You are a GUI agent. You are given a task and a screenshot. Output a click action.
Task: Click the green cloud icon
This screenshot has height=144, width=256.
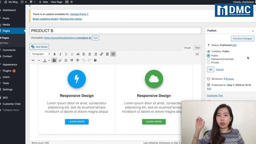click(154, 79)
